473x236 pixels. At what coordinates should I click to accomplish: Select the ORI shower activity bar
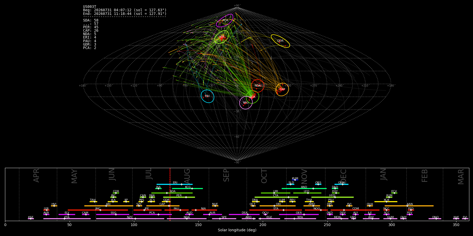pyautogui.click(x=277, y=206)
